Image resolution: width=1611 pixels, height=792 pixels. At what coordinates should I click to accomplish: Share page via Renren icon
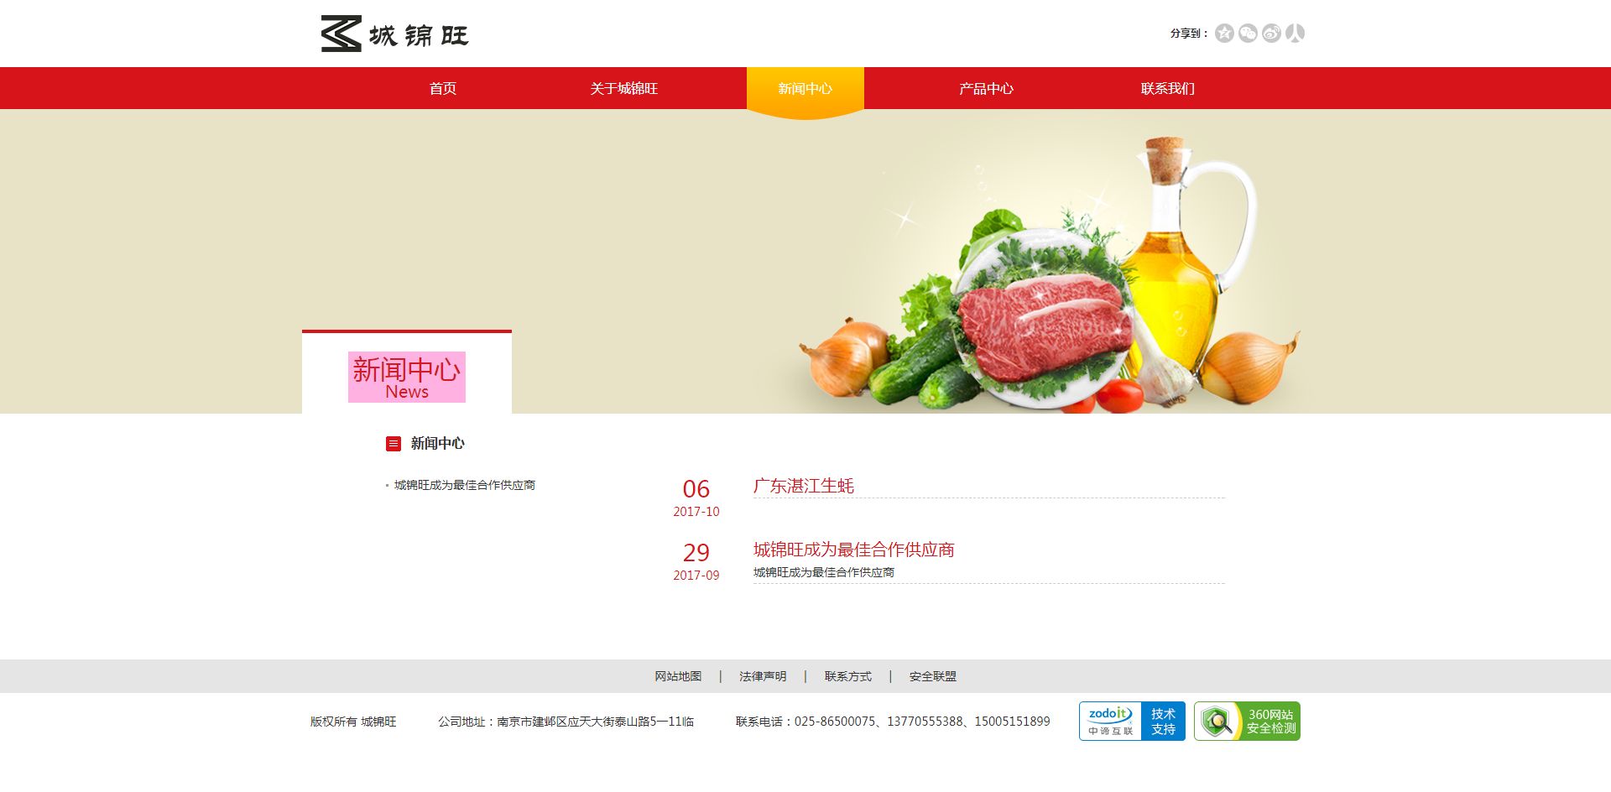point(1295,34)
